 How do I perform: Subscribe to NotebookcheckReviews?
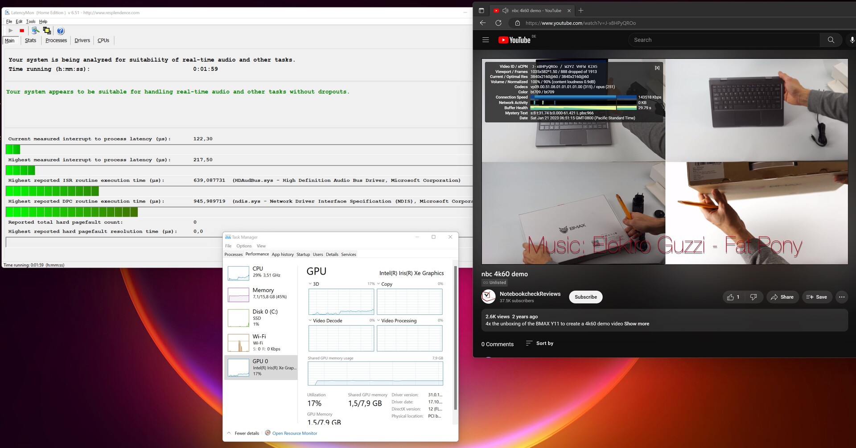(x=585, y=297)
